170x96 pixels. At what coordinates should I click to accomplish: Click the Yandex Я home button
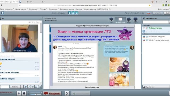pos(1,5)
